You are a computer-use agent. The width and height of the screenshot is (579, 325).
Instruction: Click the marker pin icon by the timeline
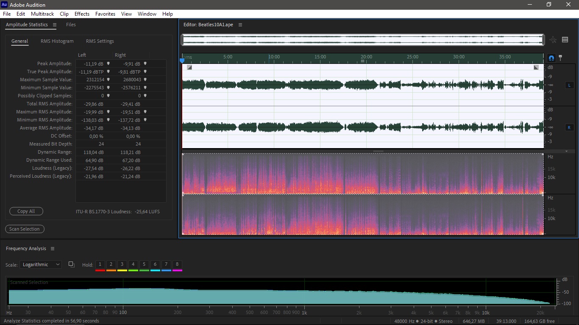pyautogui.click(x=560, y=58)
